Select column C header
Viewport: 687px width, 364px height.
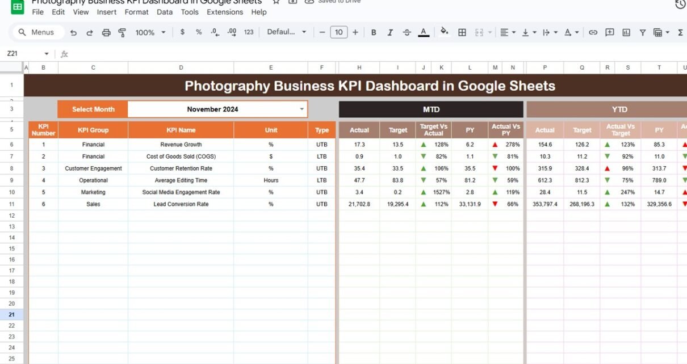pyautogui.click(x=93, y=67)
